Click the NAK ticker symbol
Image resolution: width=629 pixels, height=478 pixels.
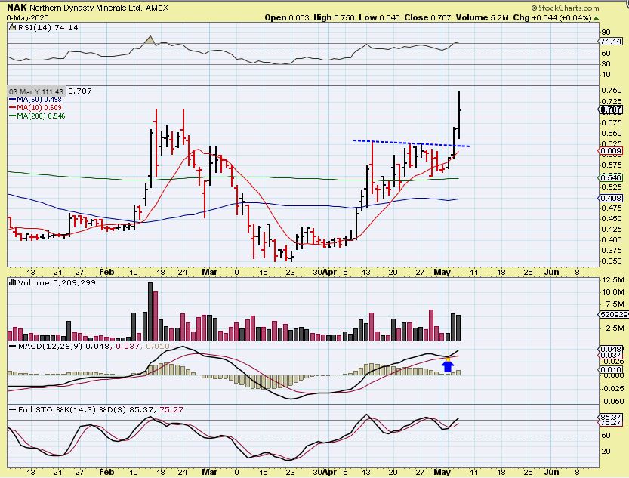tap(17, 8)
